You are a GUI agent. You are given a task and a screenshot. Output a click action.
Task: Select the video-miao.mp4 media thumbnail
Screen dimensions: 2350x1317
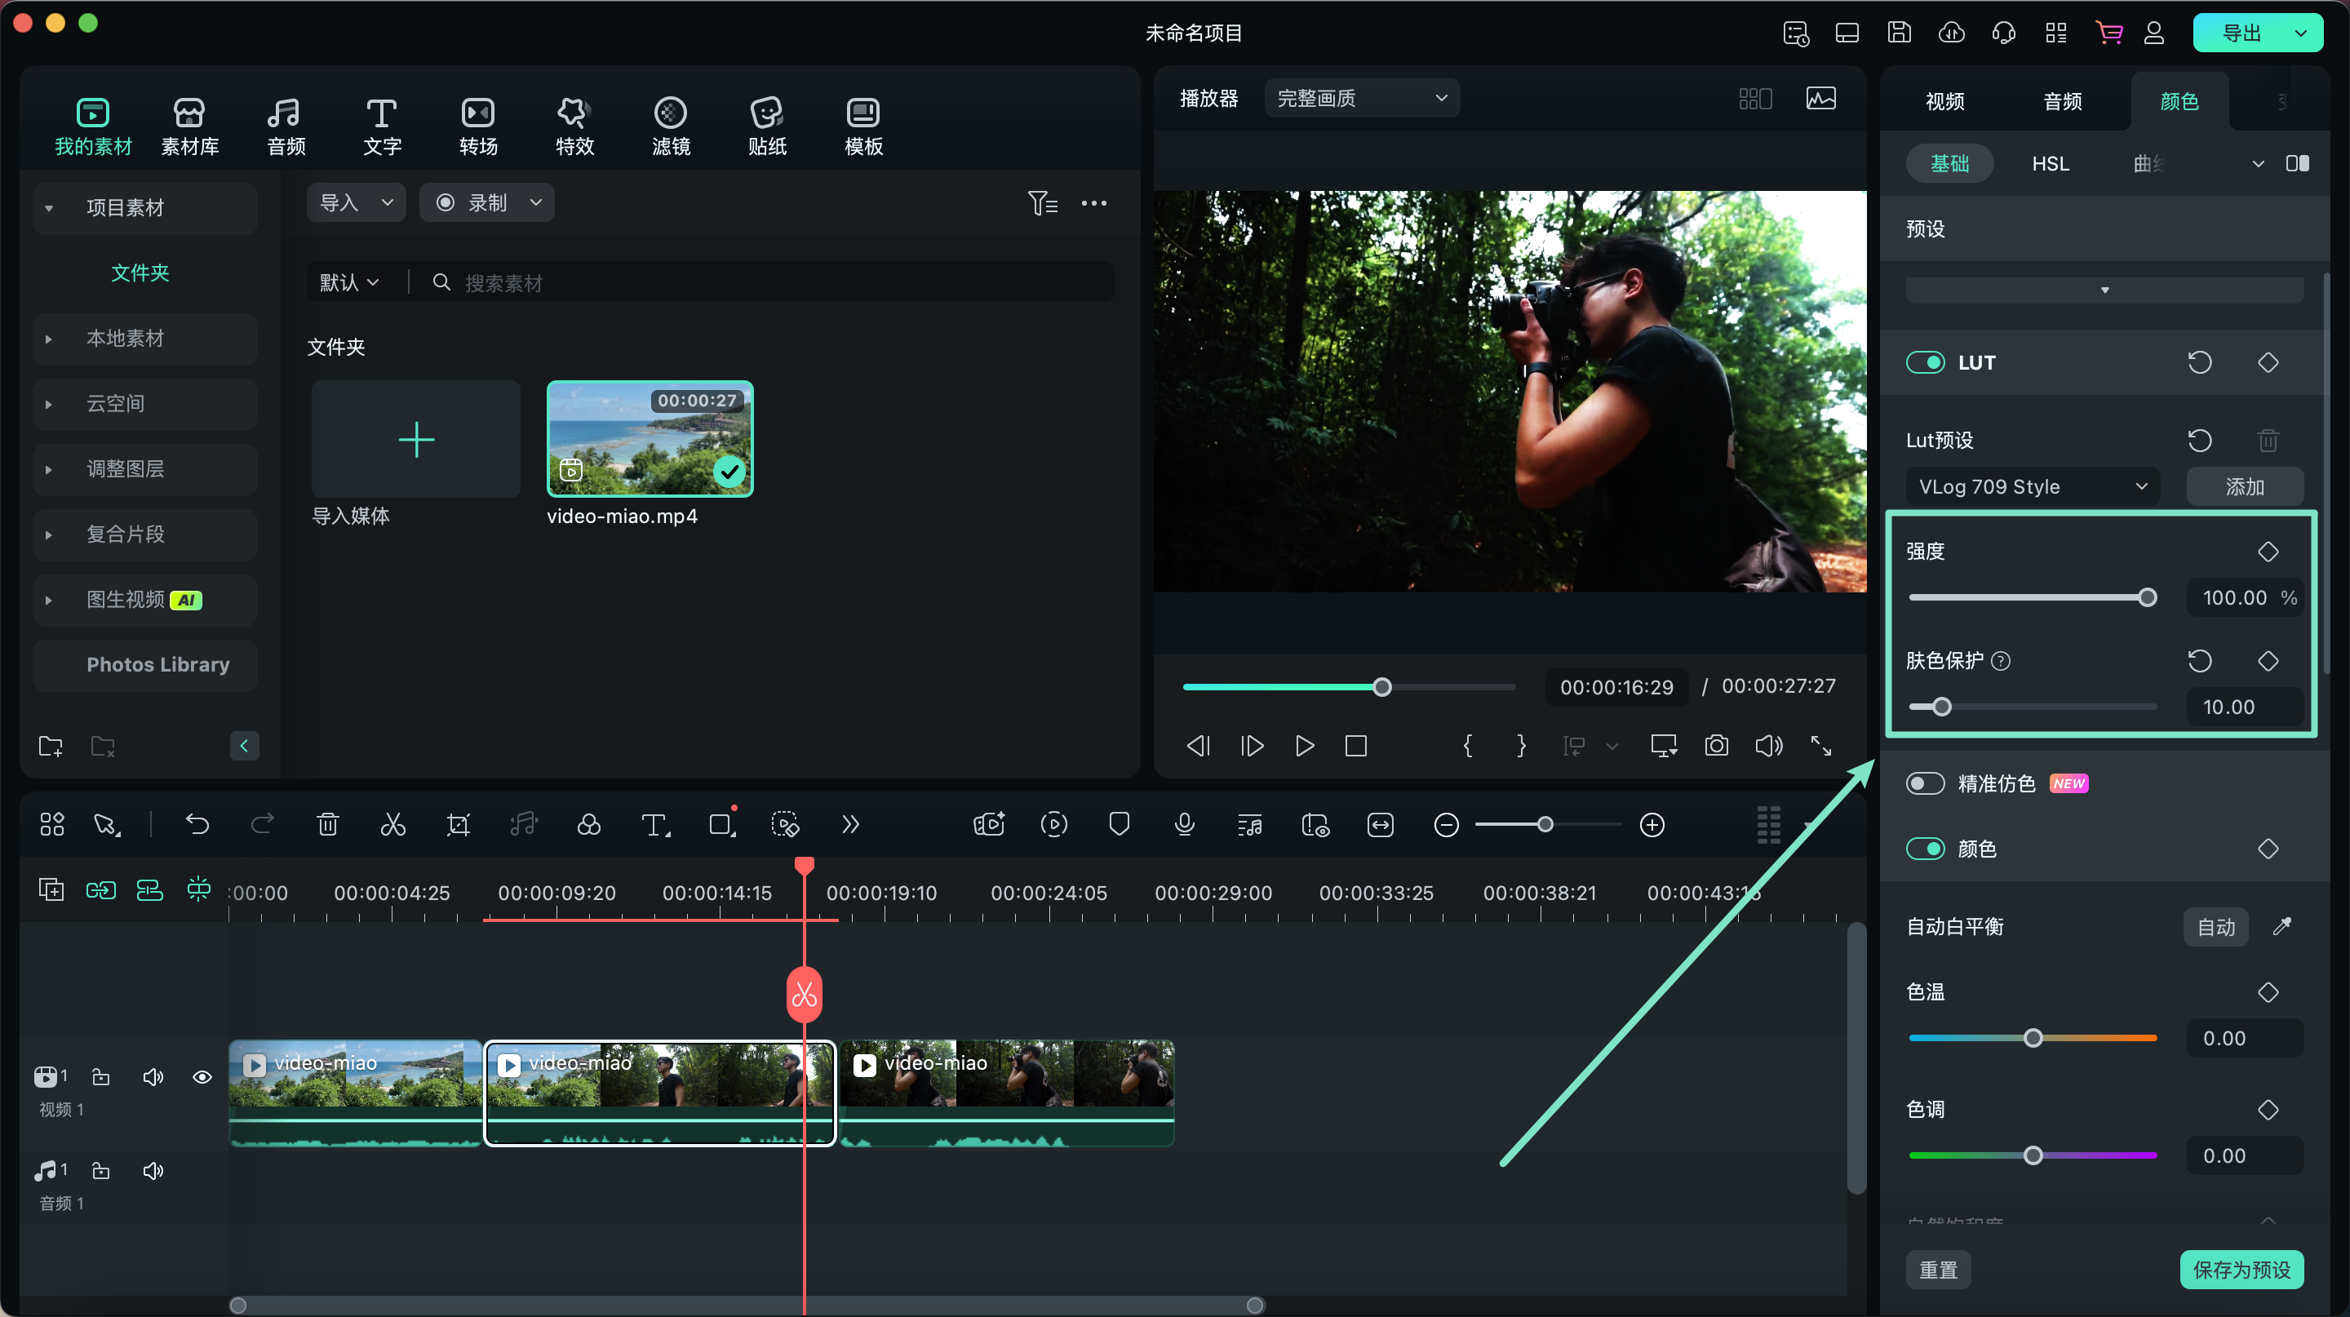point(650,439)
